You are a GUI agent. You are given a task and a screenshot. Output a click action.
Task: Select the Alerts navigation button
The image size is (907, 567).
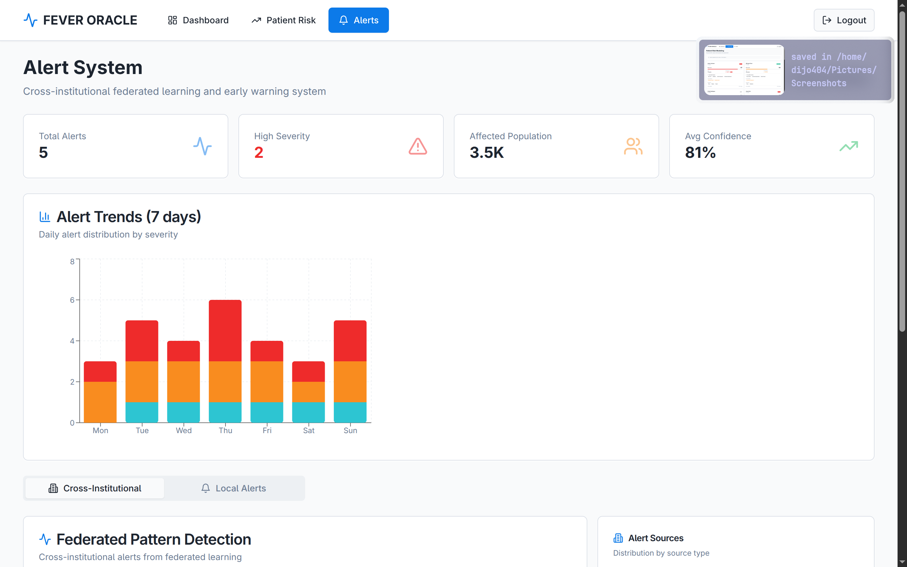(x=358, y=20)
